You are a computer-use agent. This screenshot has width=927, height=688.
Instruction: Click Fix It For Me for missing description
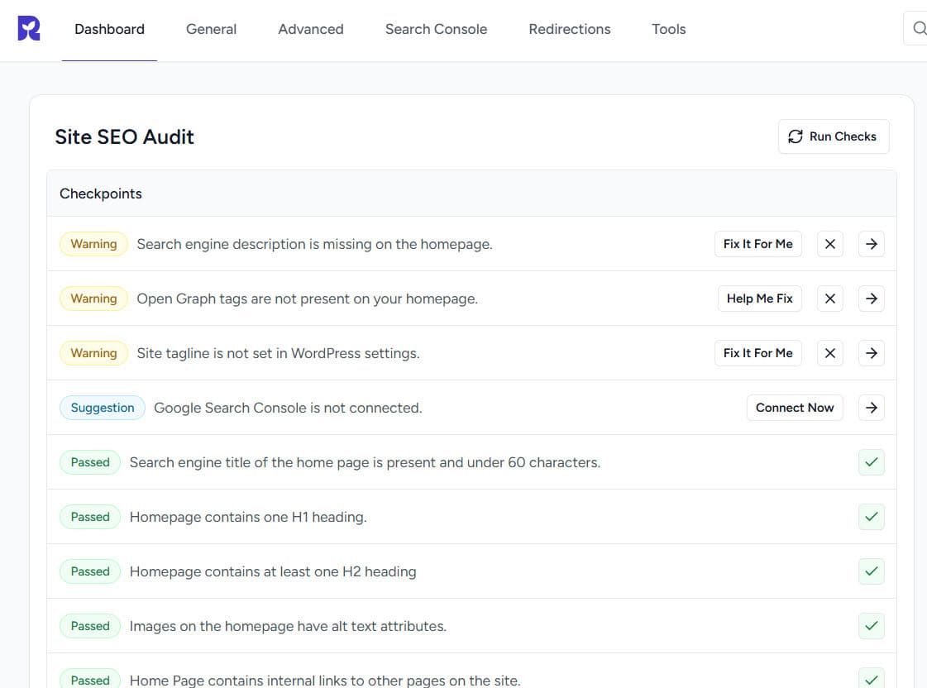757,244
